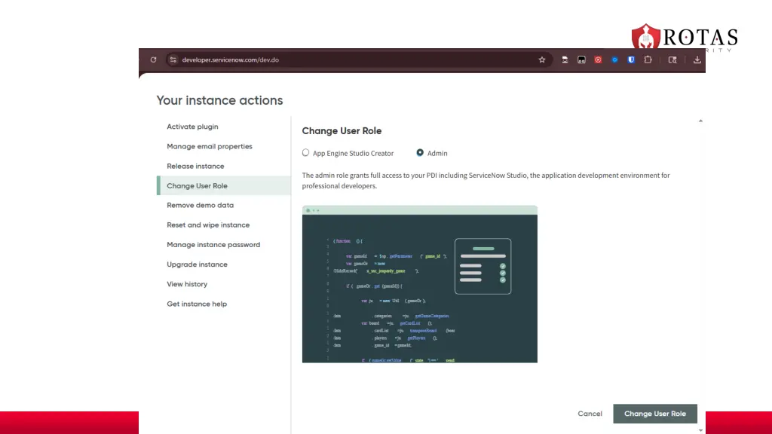
Task: Reload the page with the refresh icon
Action: (x=154, y=60)
